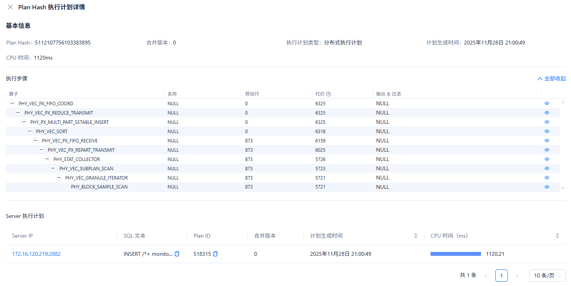Image resolution: width=571 pixels, height=286 pixels.
Task: Copy Plan ID 518315
Action: point(216,254)
